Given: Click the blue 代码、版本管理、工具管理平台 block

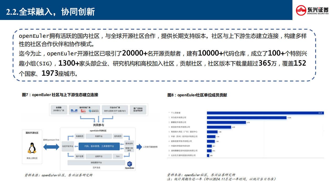Looking at the screenshot, I should pos(99,146).
